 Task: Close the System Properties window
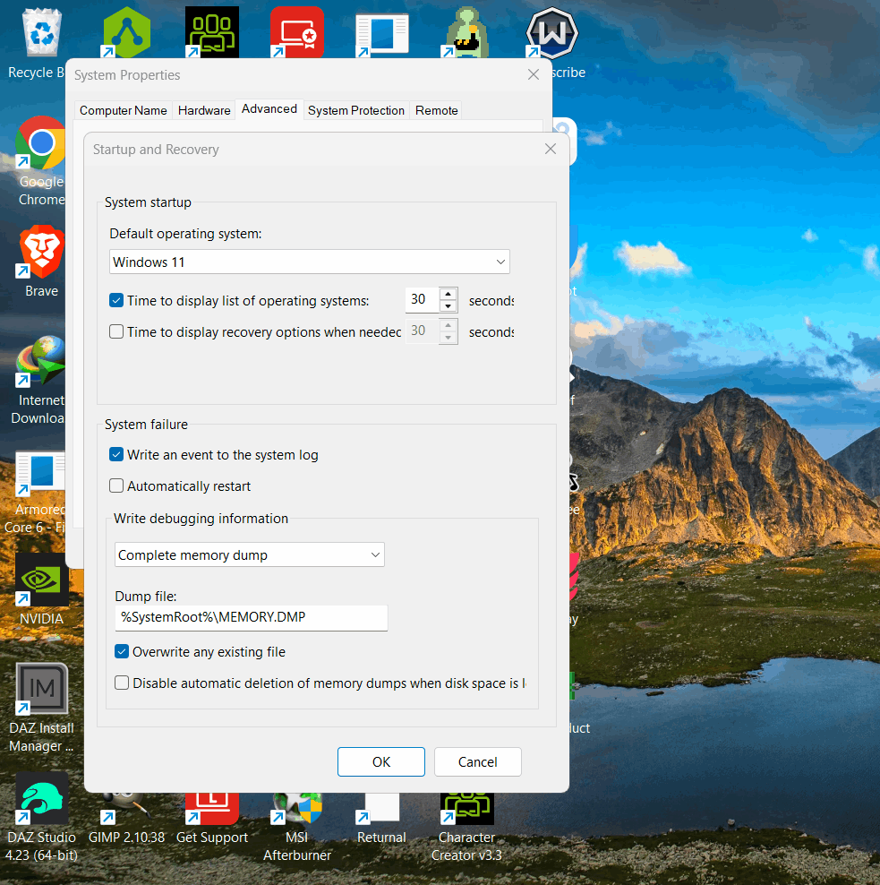coord(534,74)
